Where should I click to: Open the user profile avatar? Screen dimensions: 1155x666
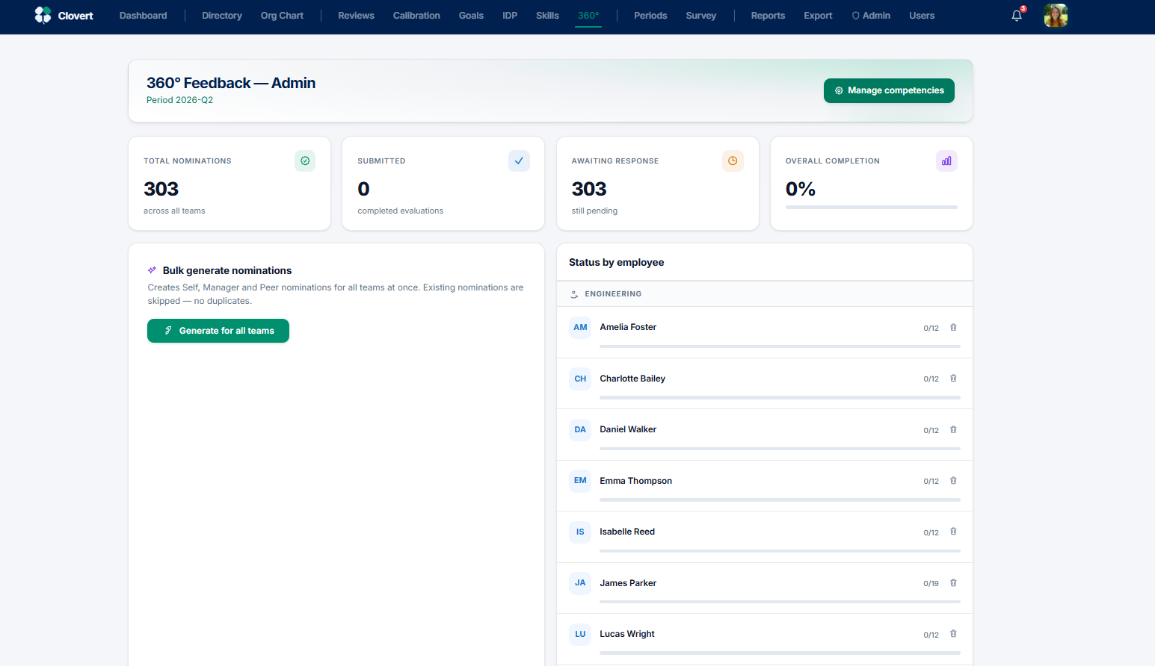coord(1056,15)
